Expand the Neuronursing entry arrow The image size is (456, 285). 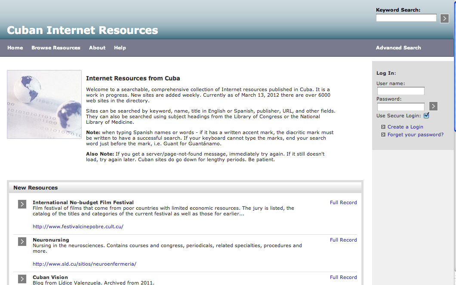click(22, 242)
